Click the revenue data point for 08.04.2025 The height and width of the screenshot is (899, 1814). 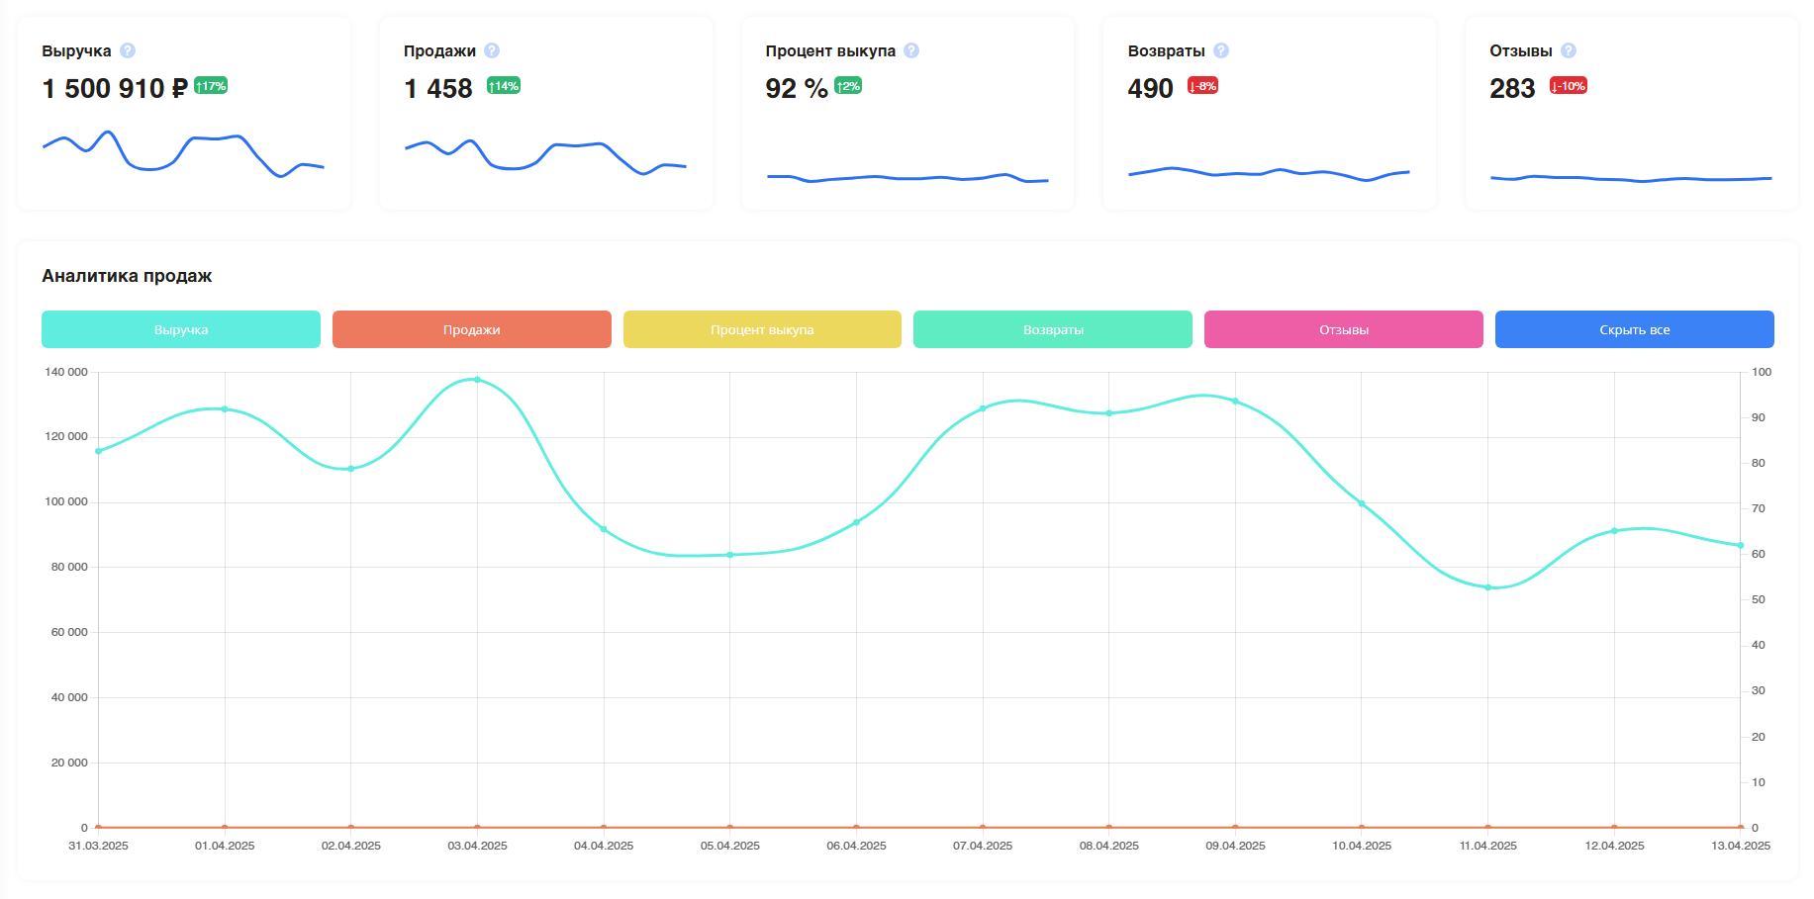pos(1109,413)
